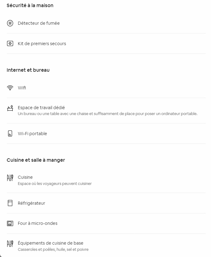The height and width of the screenshot is (257, 211).
Task: Click the dedicated workspace desk icon
Action: pos(10,108)
